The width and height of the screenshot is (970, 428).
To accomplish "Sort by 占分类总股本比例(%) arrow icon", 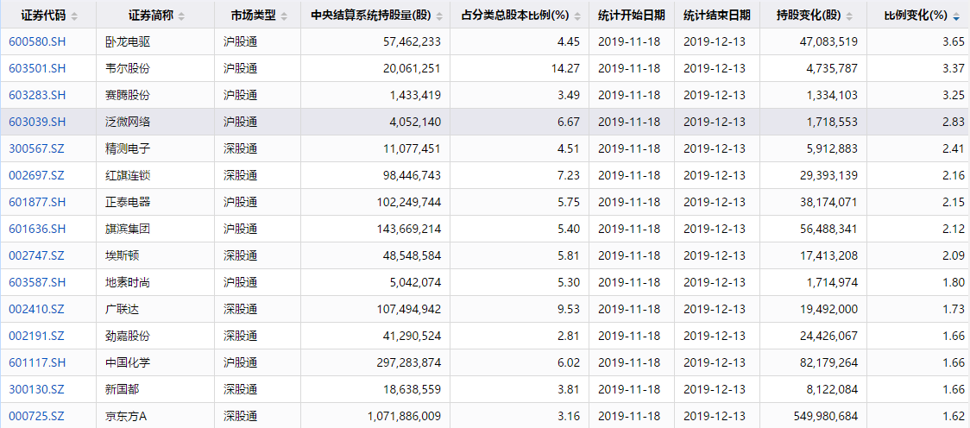I will click(x=577, y=16).
